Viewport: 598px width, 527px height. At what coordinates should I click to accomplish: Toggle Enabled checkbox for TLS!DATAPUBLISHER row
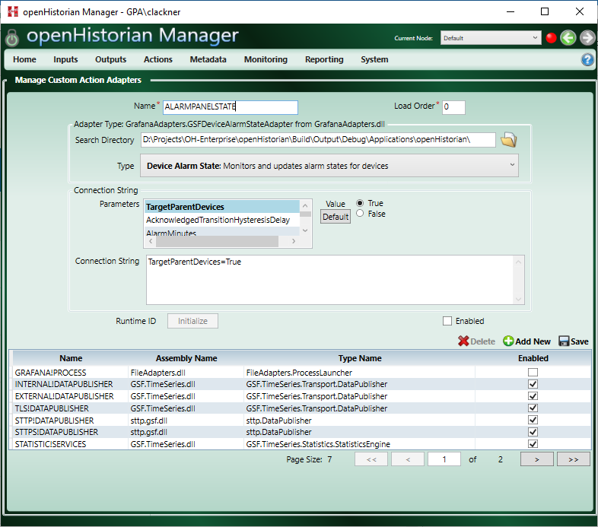tap(533, 408)
